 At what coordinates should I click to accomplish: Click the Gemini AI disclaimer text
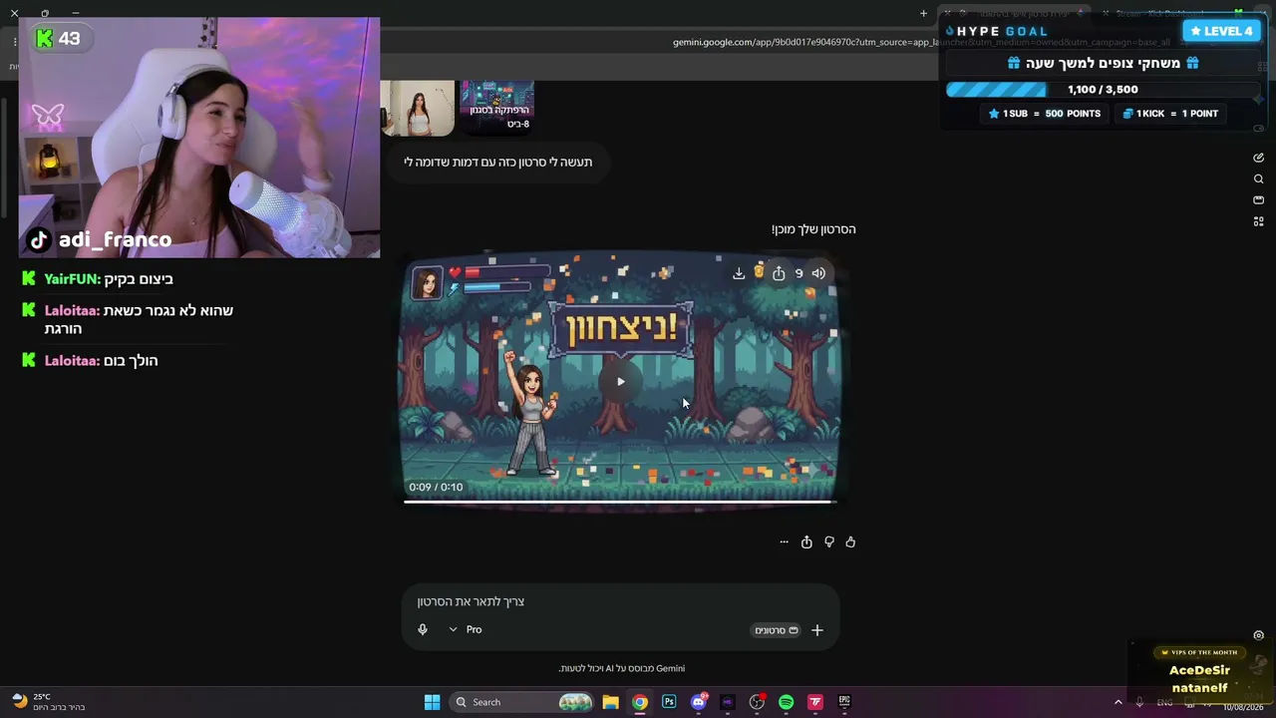(621, 668)
